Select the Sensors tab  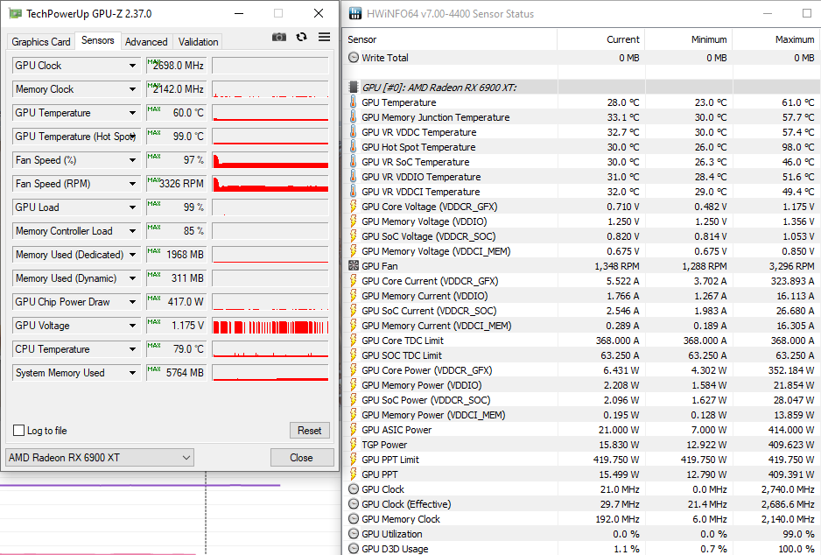click(97, 40)
